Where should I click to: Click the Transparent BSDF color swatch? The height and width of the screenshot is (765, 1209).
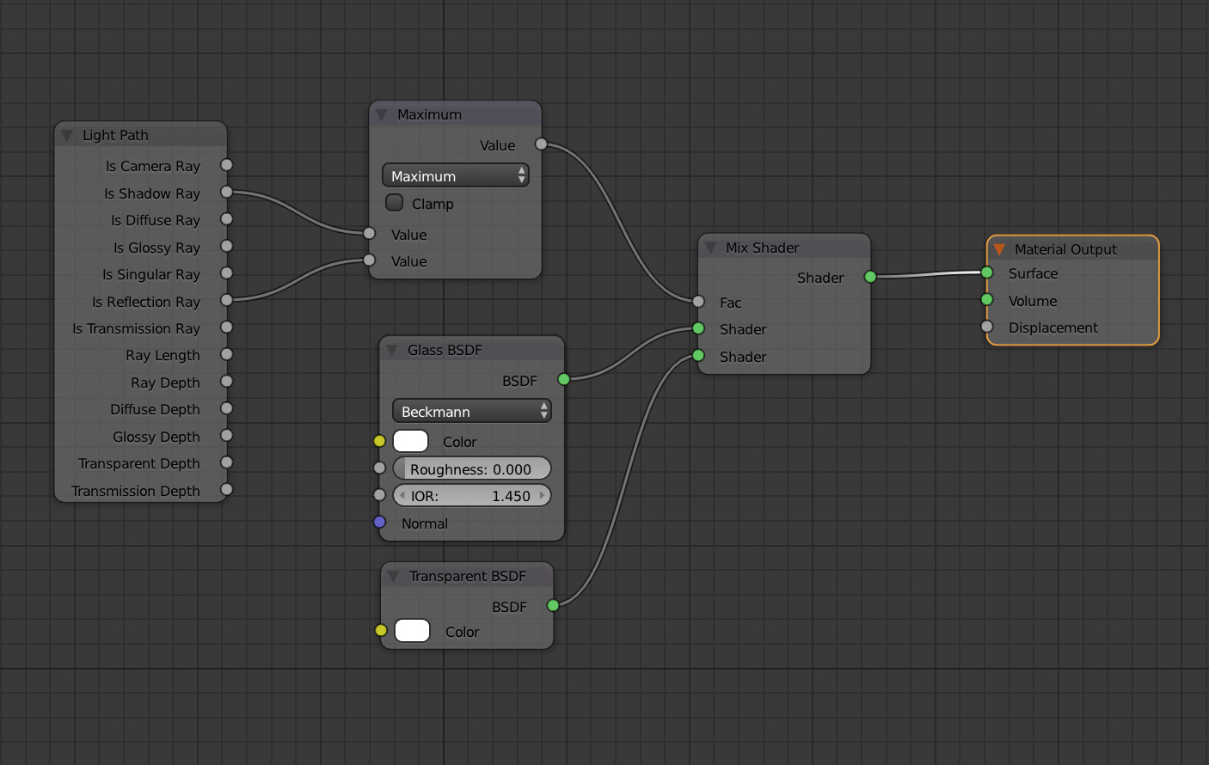coord(413,631)
